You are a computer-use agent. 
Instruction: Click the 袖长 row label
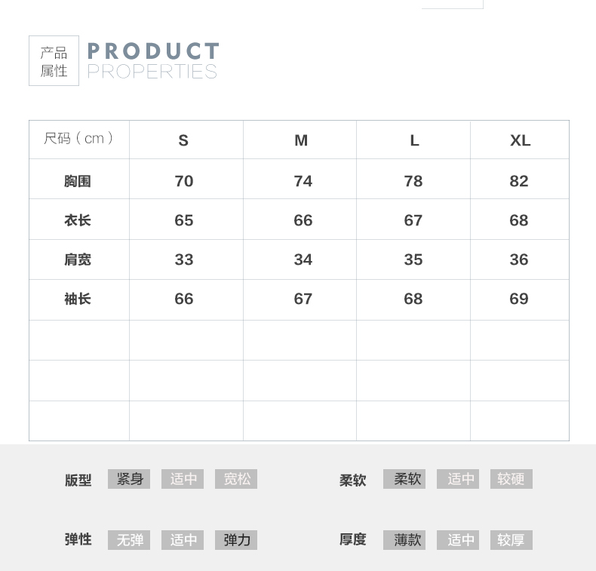click(78, 299)
